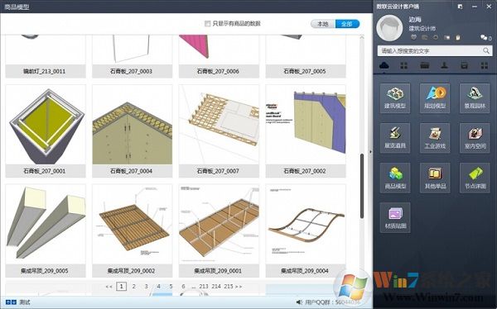The image size is (497, 309).
Task: Go back with << pagination arrow
Action: point(109,287)
